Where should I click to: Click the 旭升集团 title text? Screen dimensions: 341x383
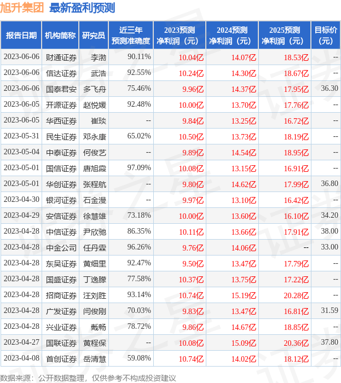(22, 7)
